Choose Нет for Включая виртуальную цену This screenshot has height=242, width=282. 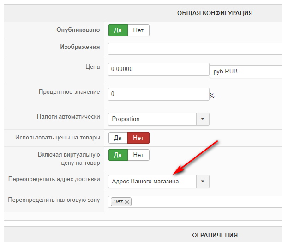click(x=138, y=155)
